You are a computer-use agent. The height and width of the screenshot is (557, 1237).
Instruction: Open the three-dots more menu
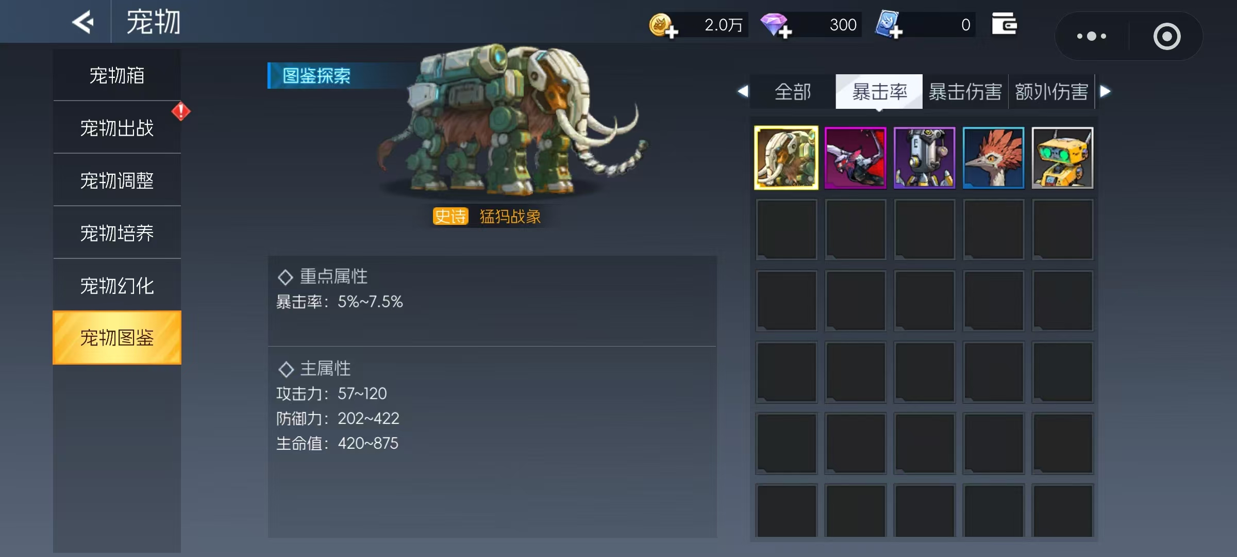click(1091, 36)
